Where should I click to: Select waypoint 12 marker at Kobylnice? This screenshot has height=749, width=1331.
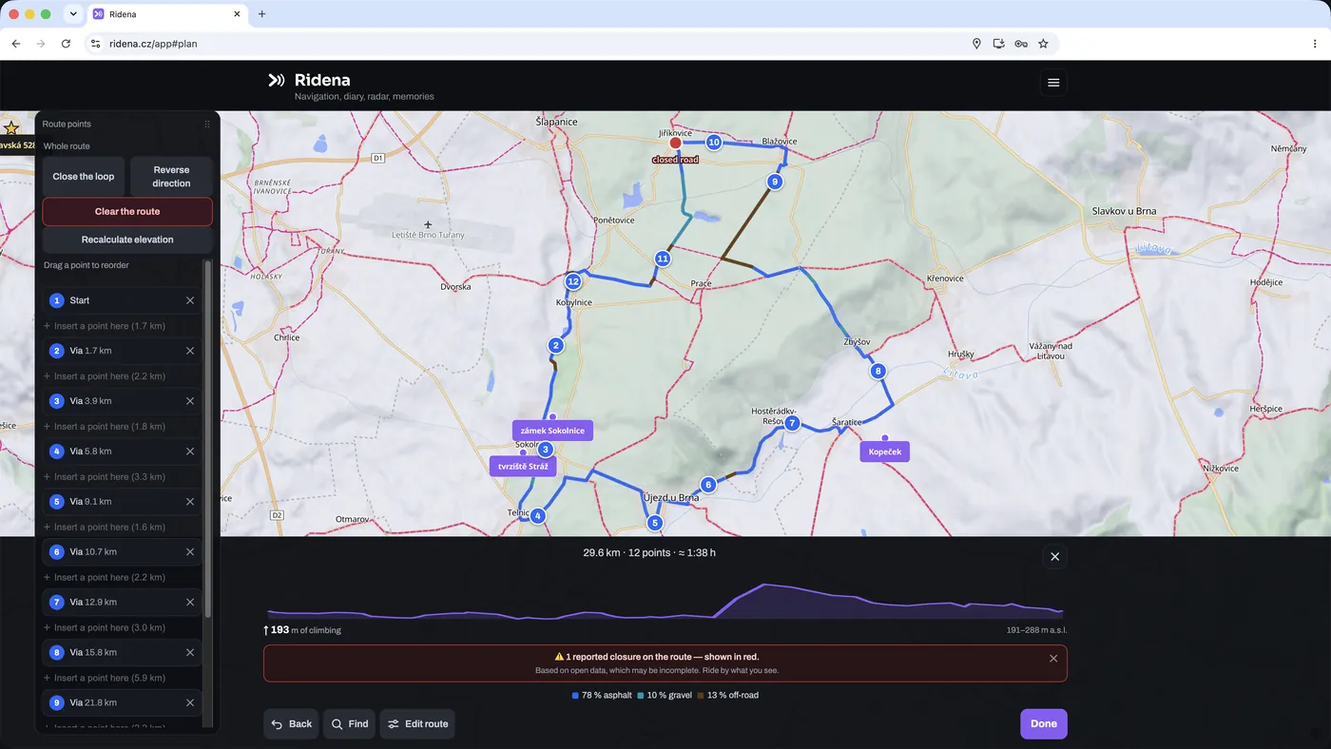(x=572, y=281)
